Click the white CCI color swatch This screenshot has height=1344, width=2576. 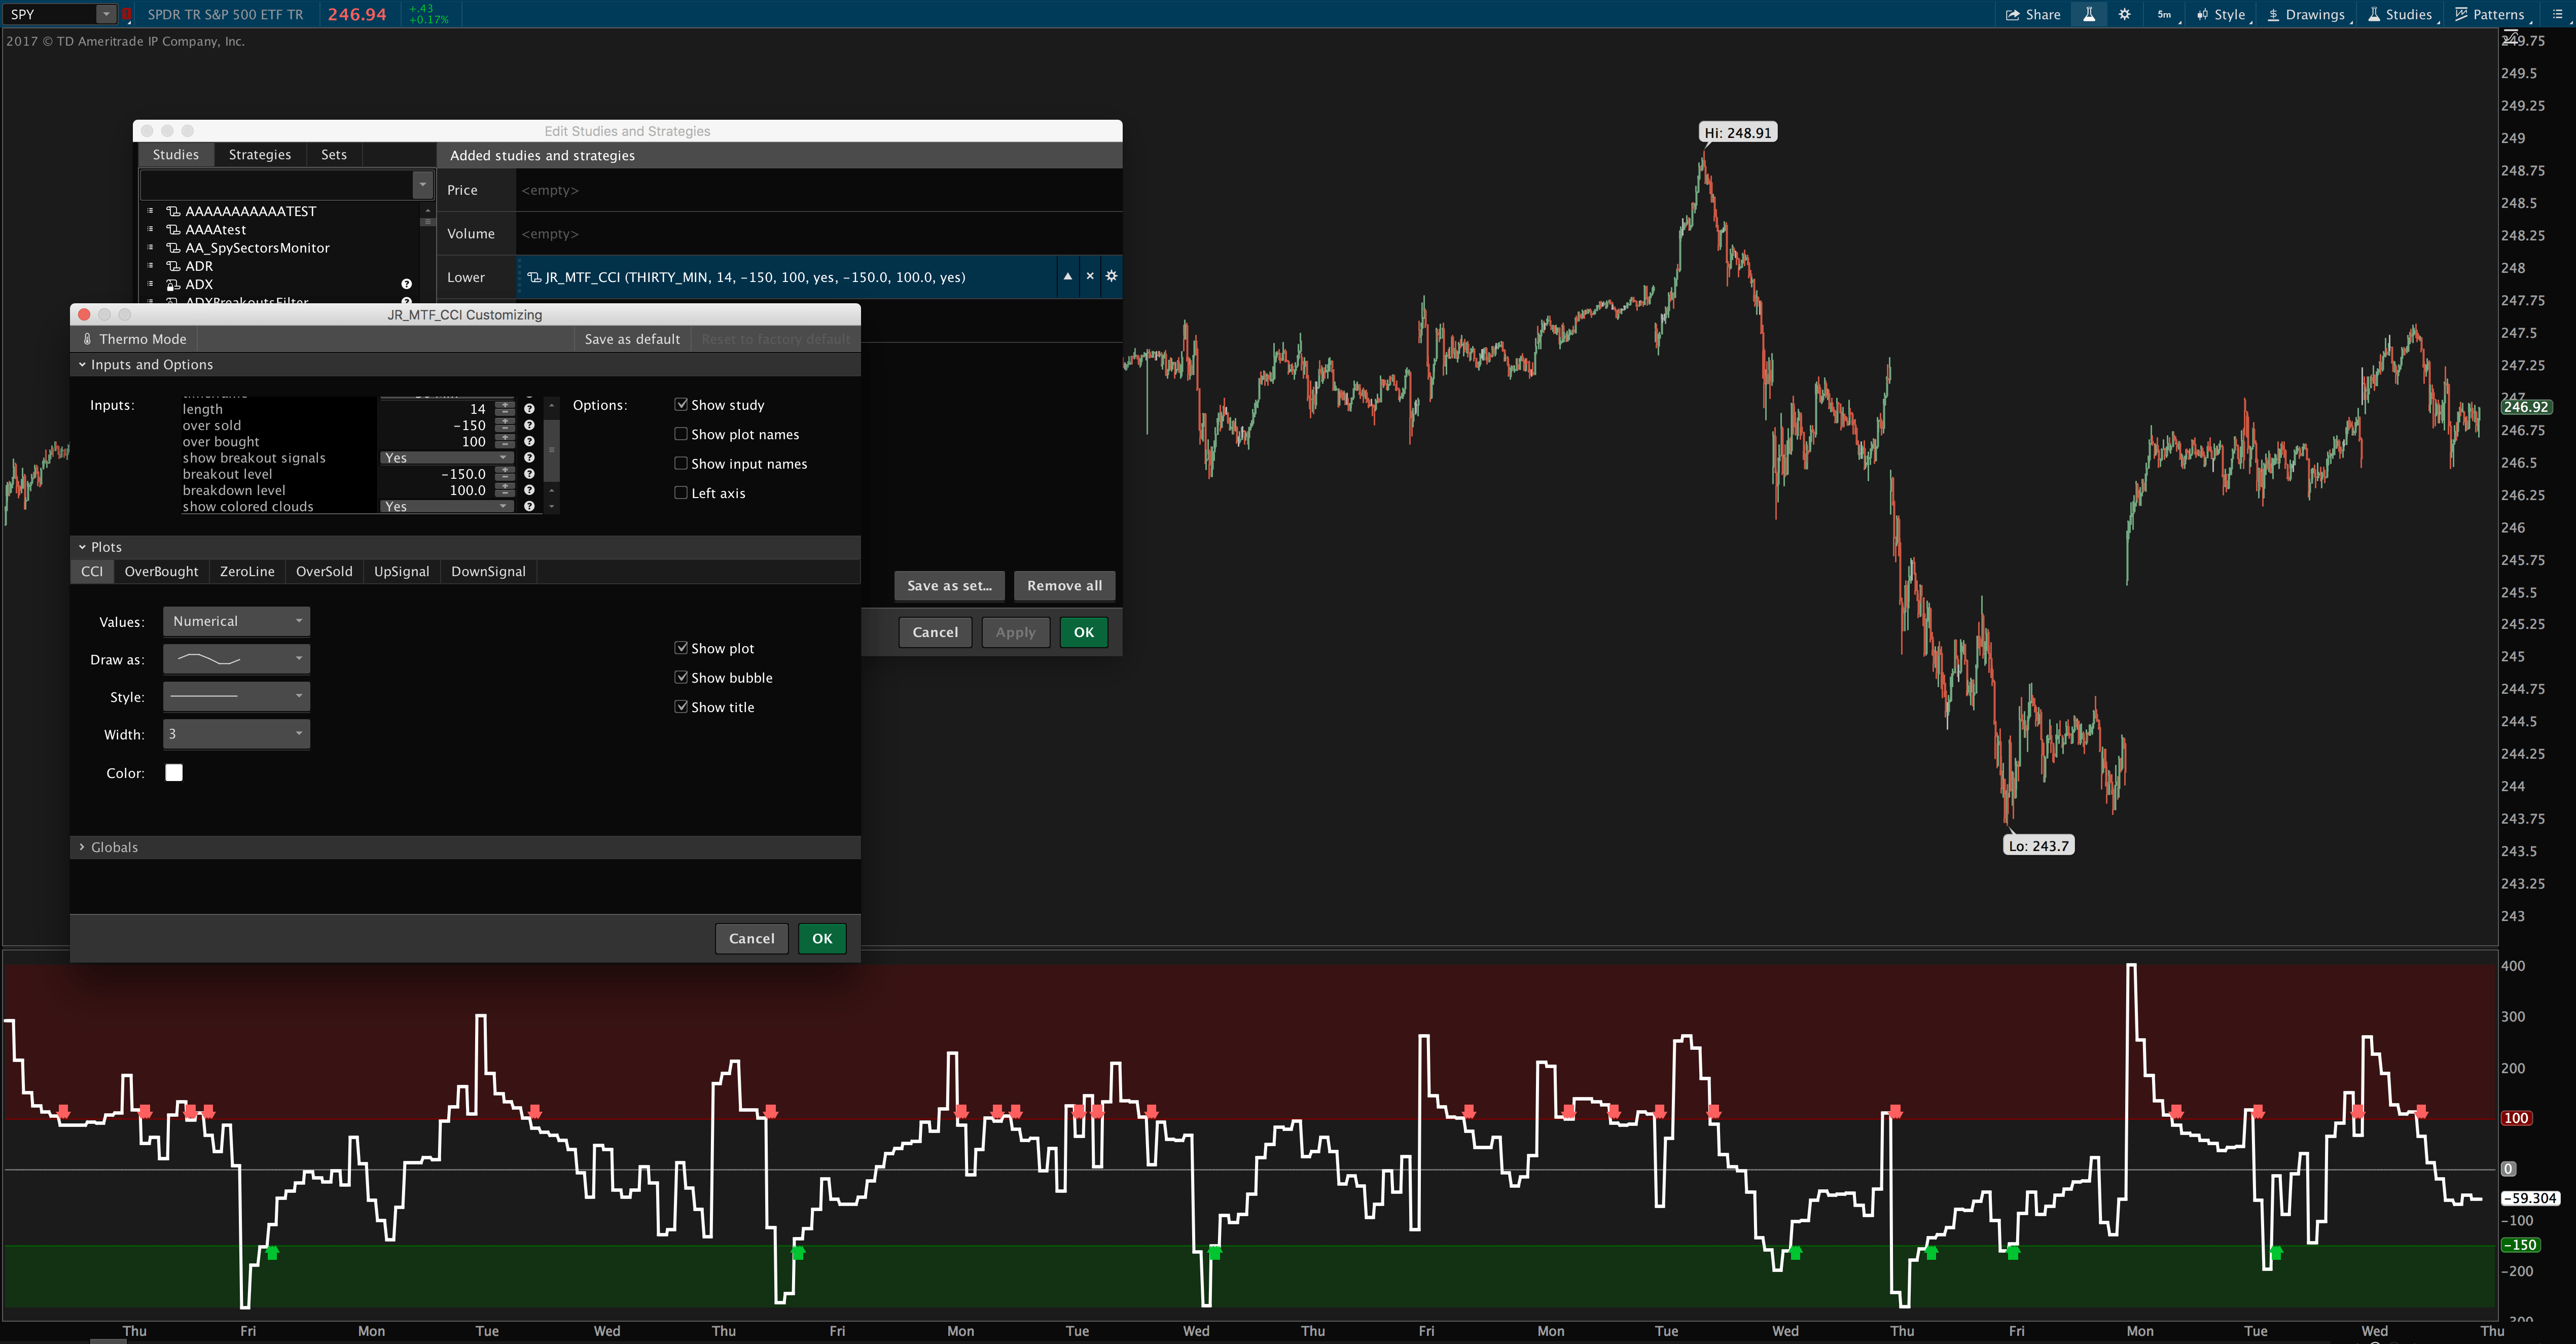[x=174, y=773]
